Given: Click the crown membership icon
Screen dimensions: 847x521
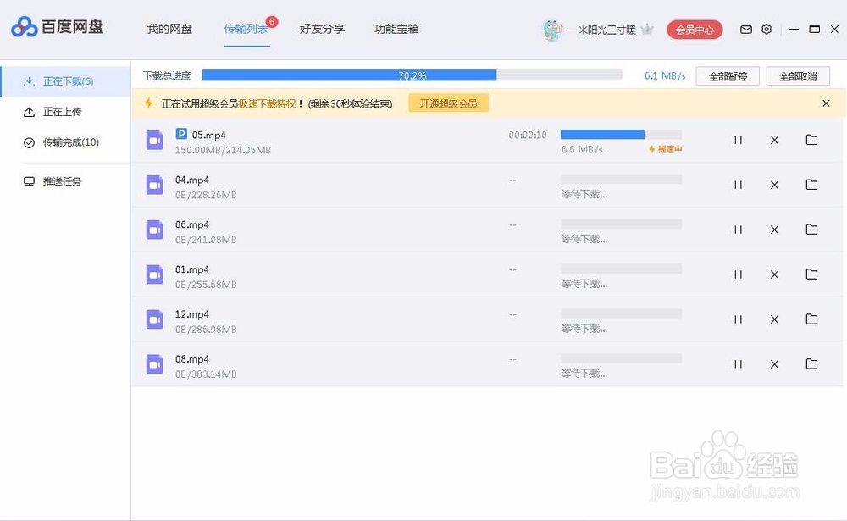Looking at the screenshot, I should click(647, 29).
